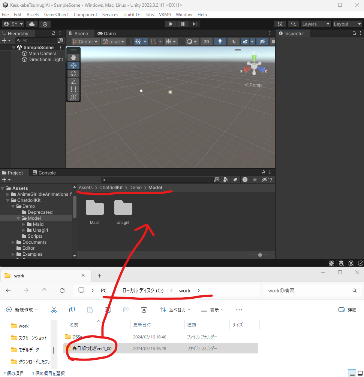Open the Center pivot mode dropdown
The width and height of the screenshot is (364, 377).
(x=85, y=42)
